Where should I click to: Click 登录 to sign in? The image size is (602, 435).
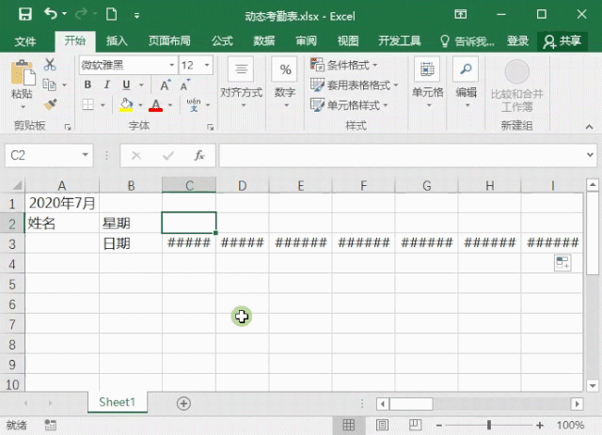tap(517, 40)
